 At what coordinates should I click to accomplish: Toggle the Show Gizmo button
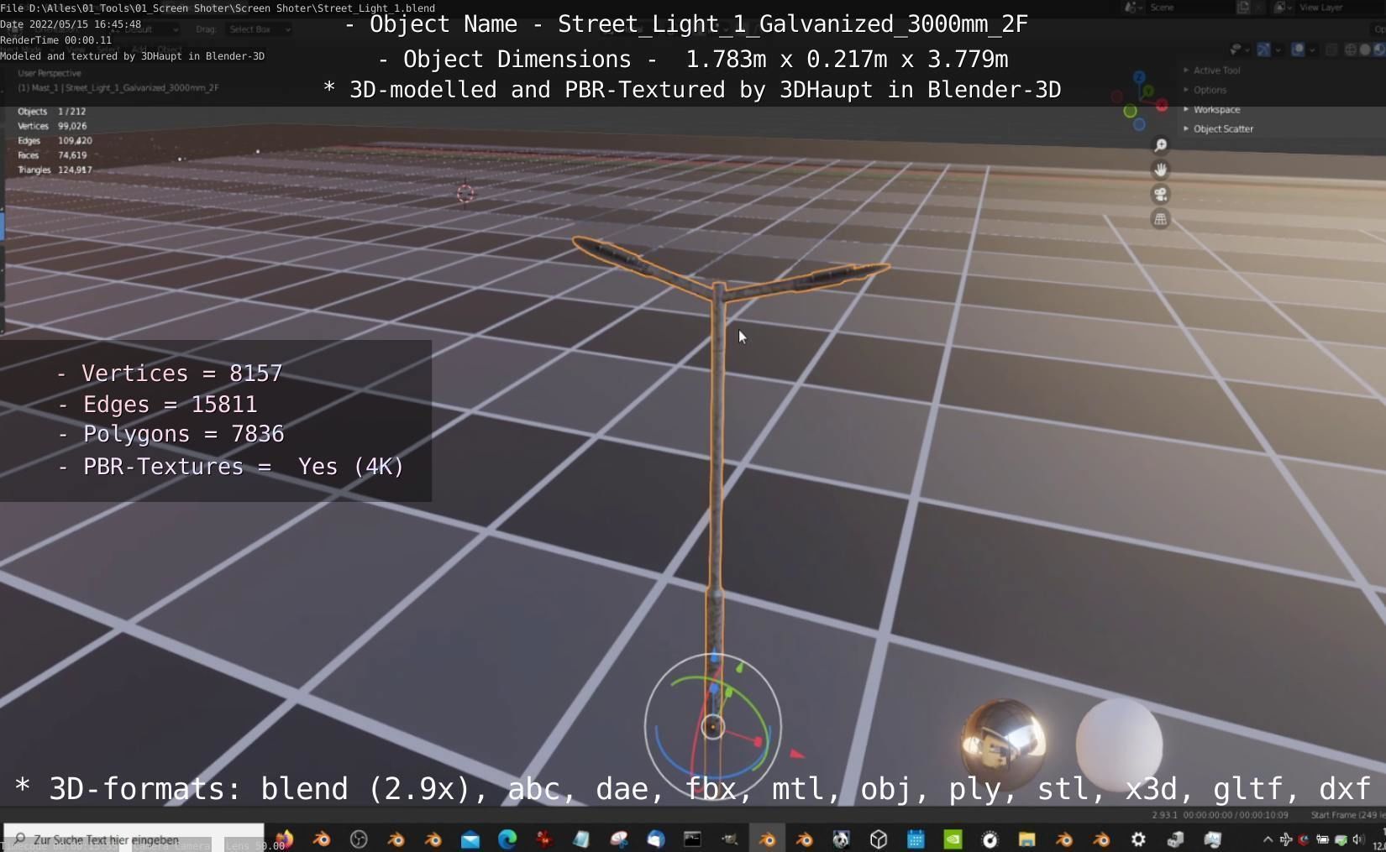point(1264,50)
